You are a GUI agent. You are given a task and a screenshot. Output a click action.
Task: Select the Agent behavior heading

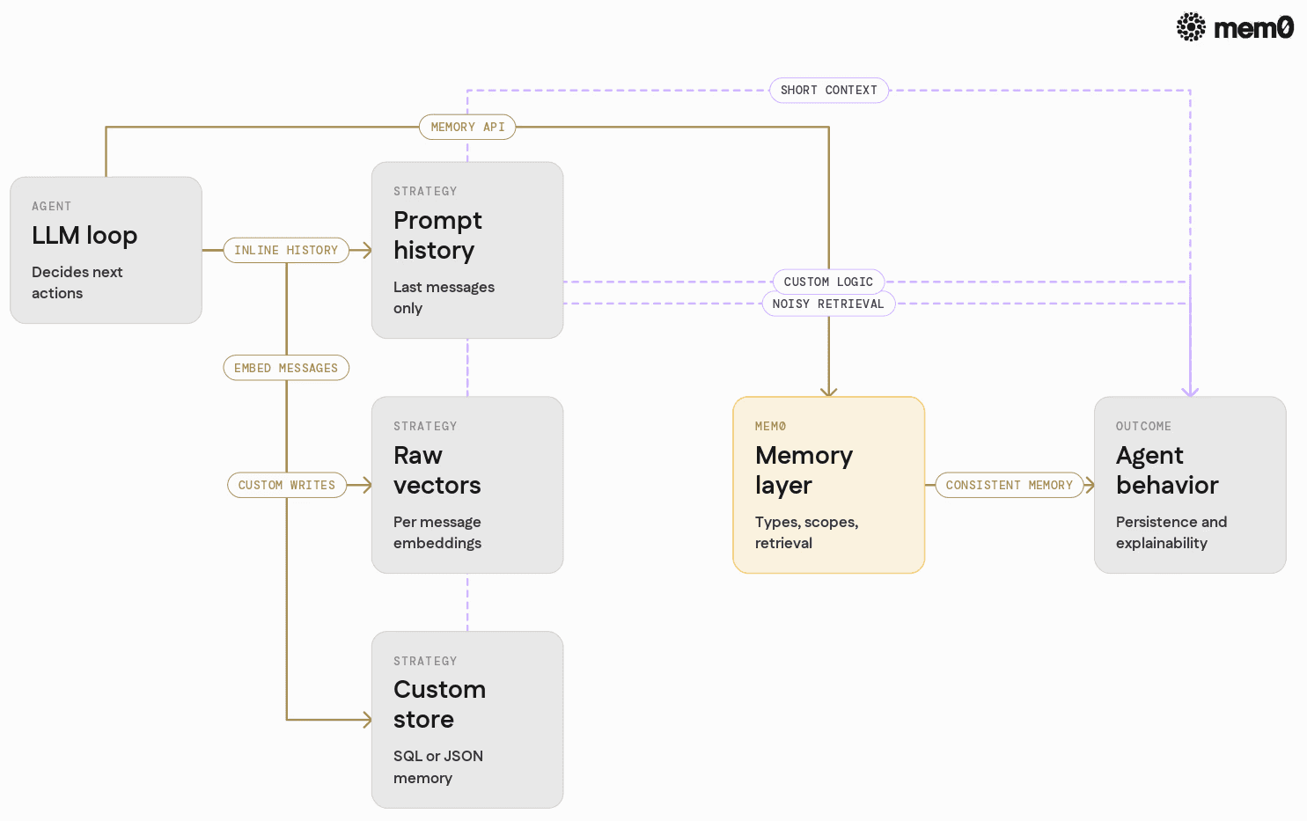coord(1167,470)
